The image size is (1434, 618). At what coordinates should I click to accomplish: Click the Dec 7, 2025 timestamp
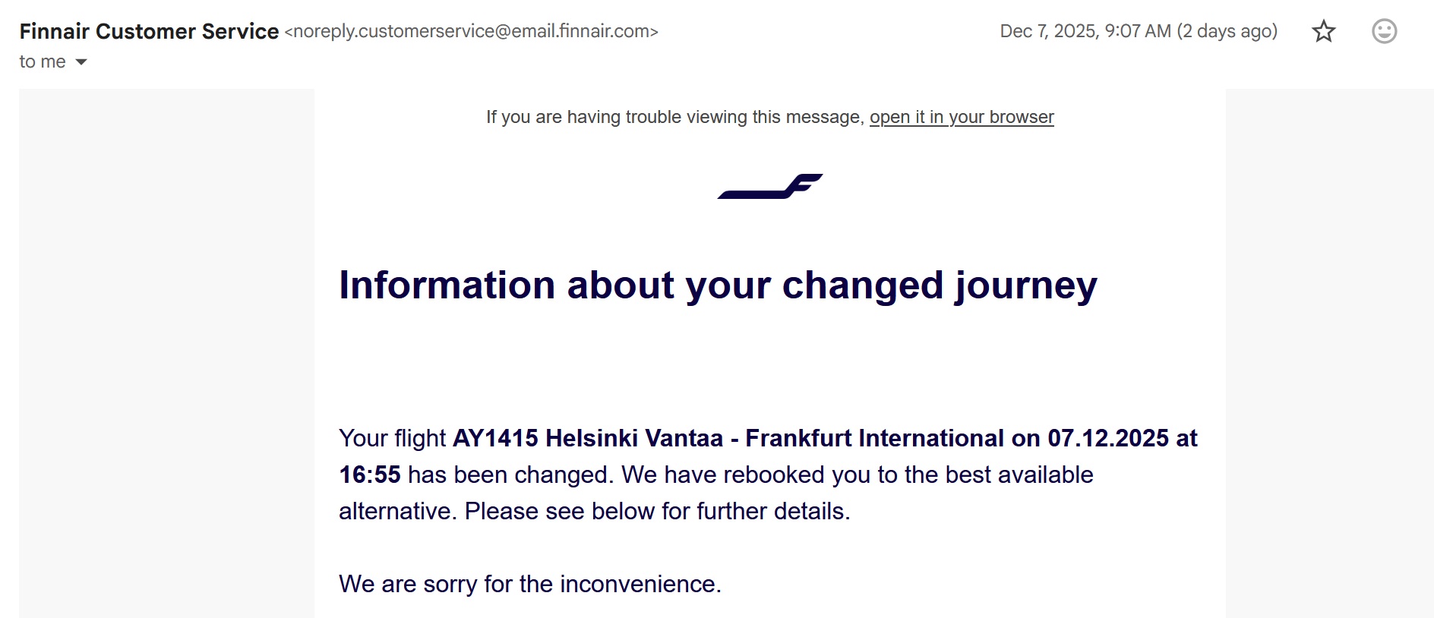[1085, 31]
